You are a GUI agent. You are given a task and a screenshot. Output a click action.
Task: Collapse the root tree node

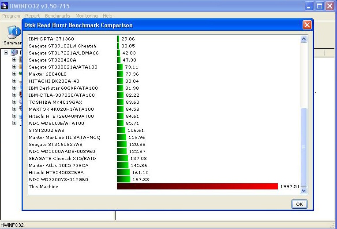[6, 52]
